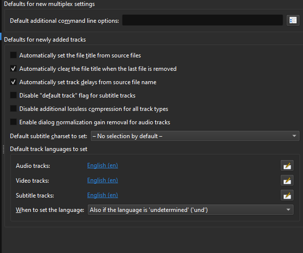Screen dimensions: 303x253
Task: Uncheck automatically clear the file title
Action: (13, 69)
